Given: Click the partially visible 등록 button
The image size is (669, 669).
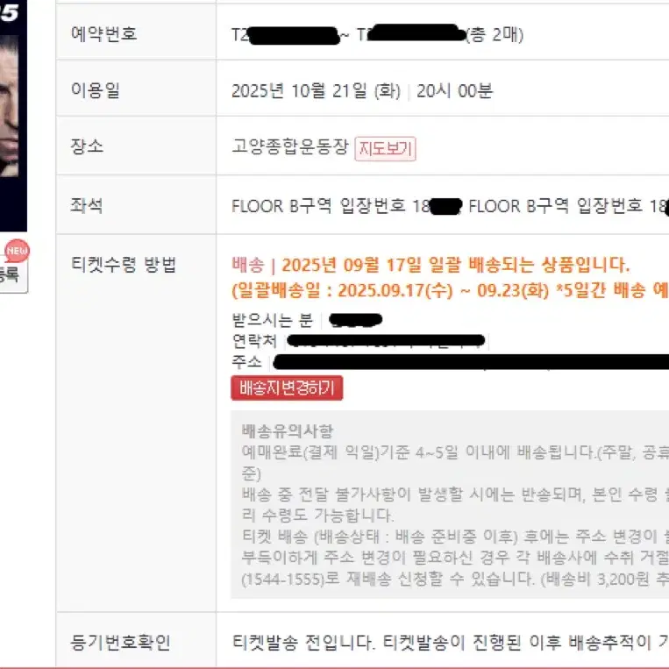Looking at the screenshot, I should click(x=13, y=275).
